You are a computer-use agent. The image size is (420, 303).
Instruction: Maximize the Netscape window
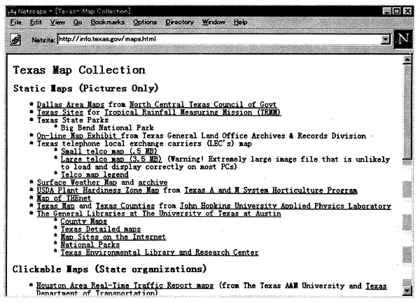click(x=397, y=11)
